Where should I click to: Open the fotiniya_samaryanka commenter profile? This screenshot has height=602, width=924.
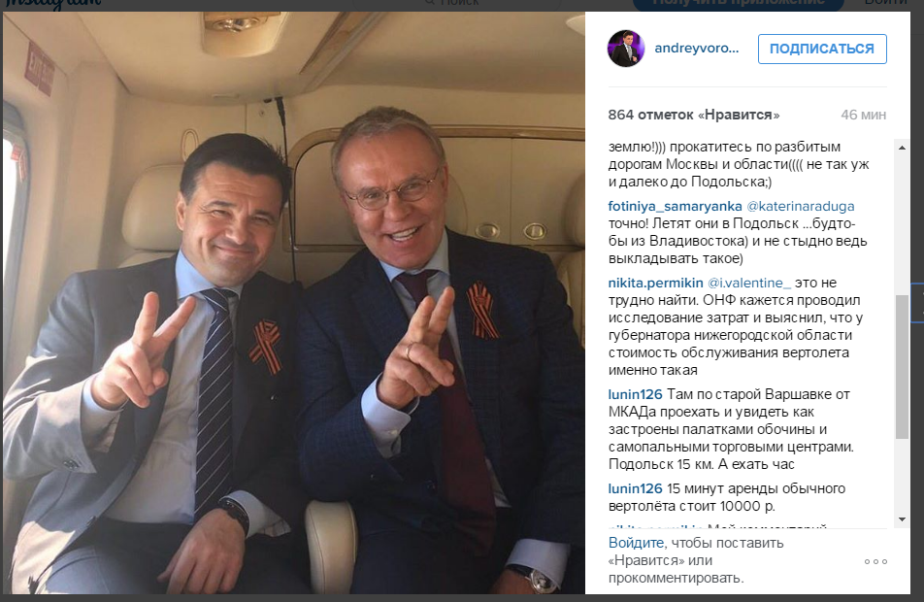[x=675, y=207]
